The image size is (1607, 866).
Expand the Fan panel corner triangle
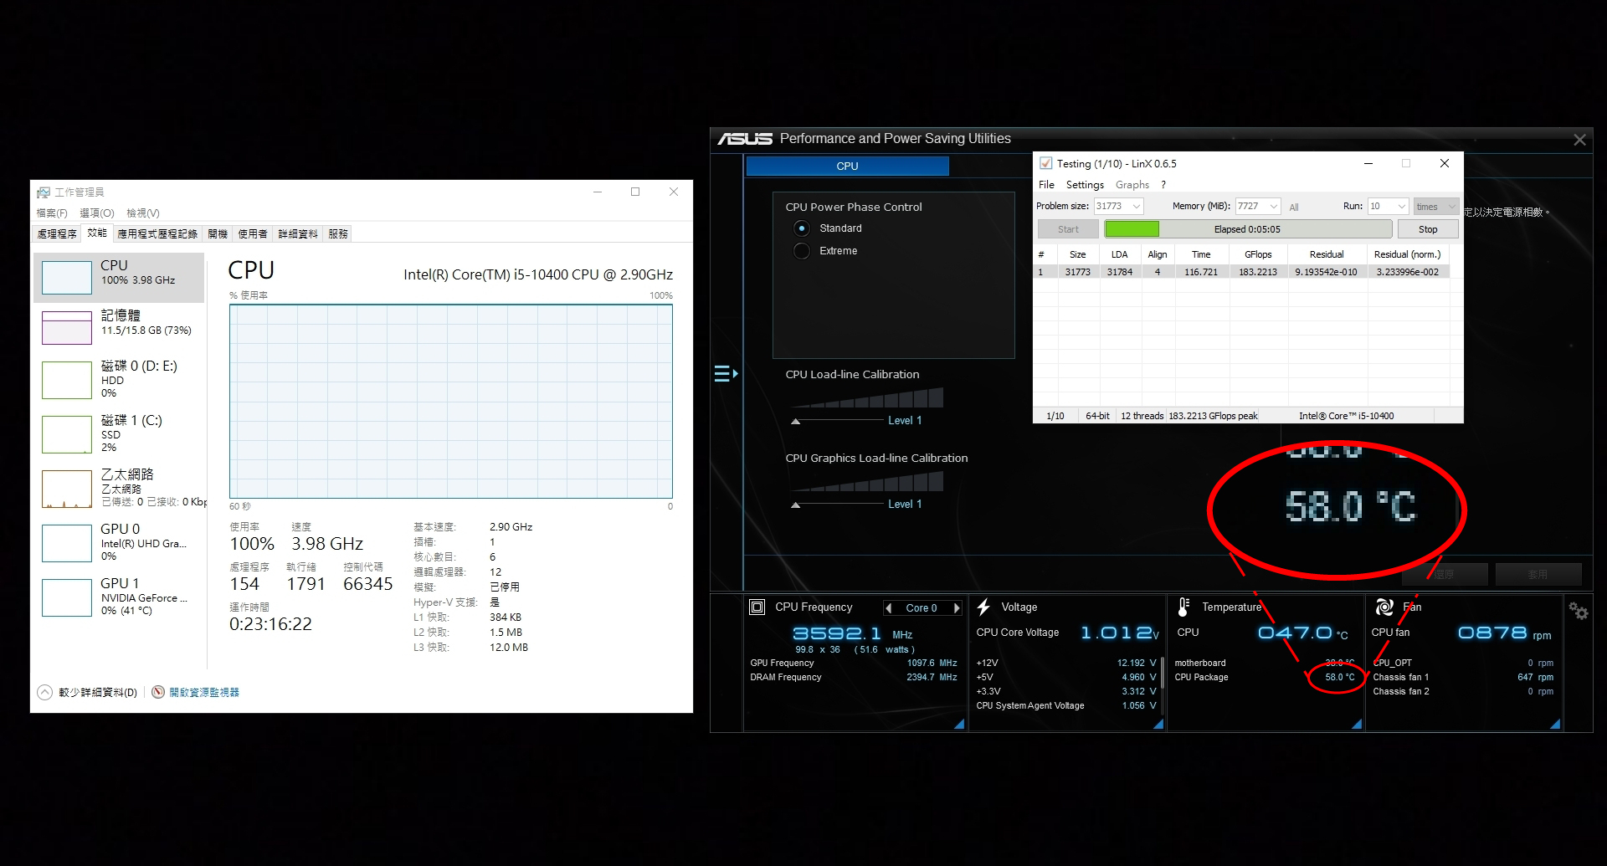coord(1555,724)
